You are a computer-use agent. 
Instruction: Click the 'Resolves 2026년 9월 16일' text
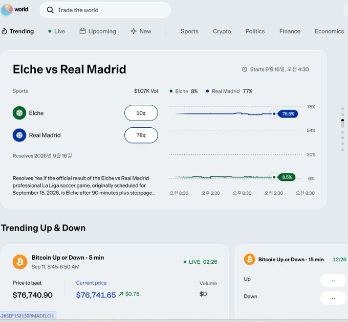42,156
